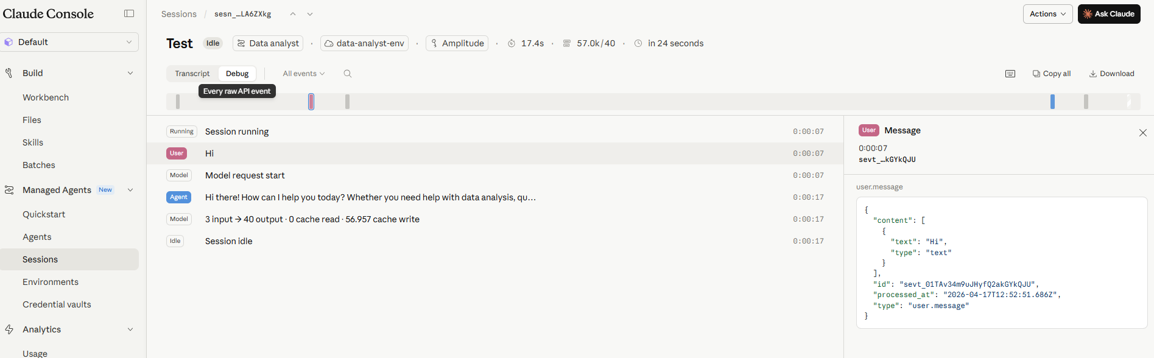Open Credential vaults page
Viewport: 1154px width, 358px height.
pyautogui.click(x=57, y=304)
